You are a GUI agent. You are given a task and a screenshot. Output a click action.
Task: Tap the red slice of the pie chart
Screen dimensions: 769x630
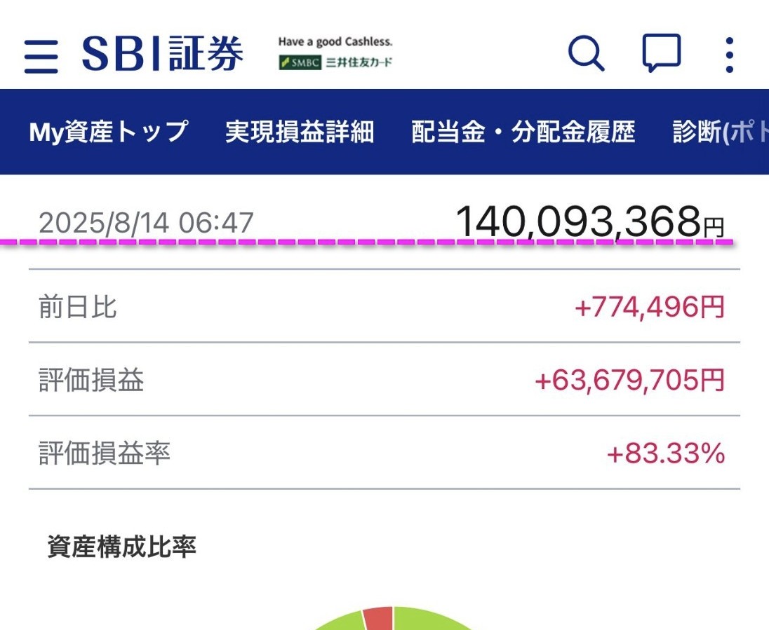click(379, 618)
